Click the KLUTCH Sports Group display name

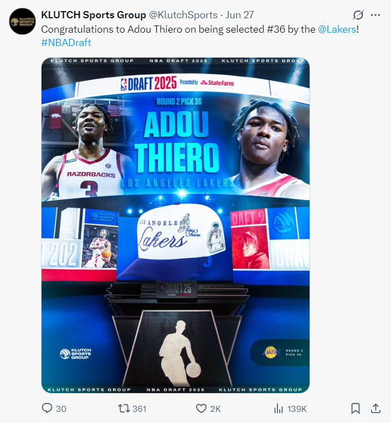pyautogui.click(x=94, y=15)
